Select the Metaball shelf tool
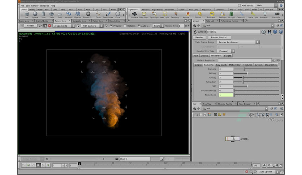Viewport: 302px width, 175px height. tap(69, 15)
